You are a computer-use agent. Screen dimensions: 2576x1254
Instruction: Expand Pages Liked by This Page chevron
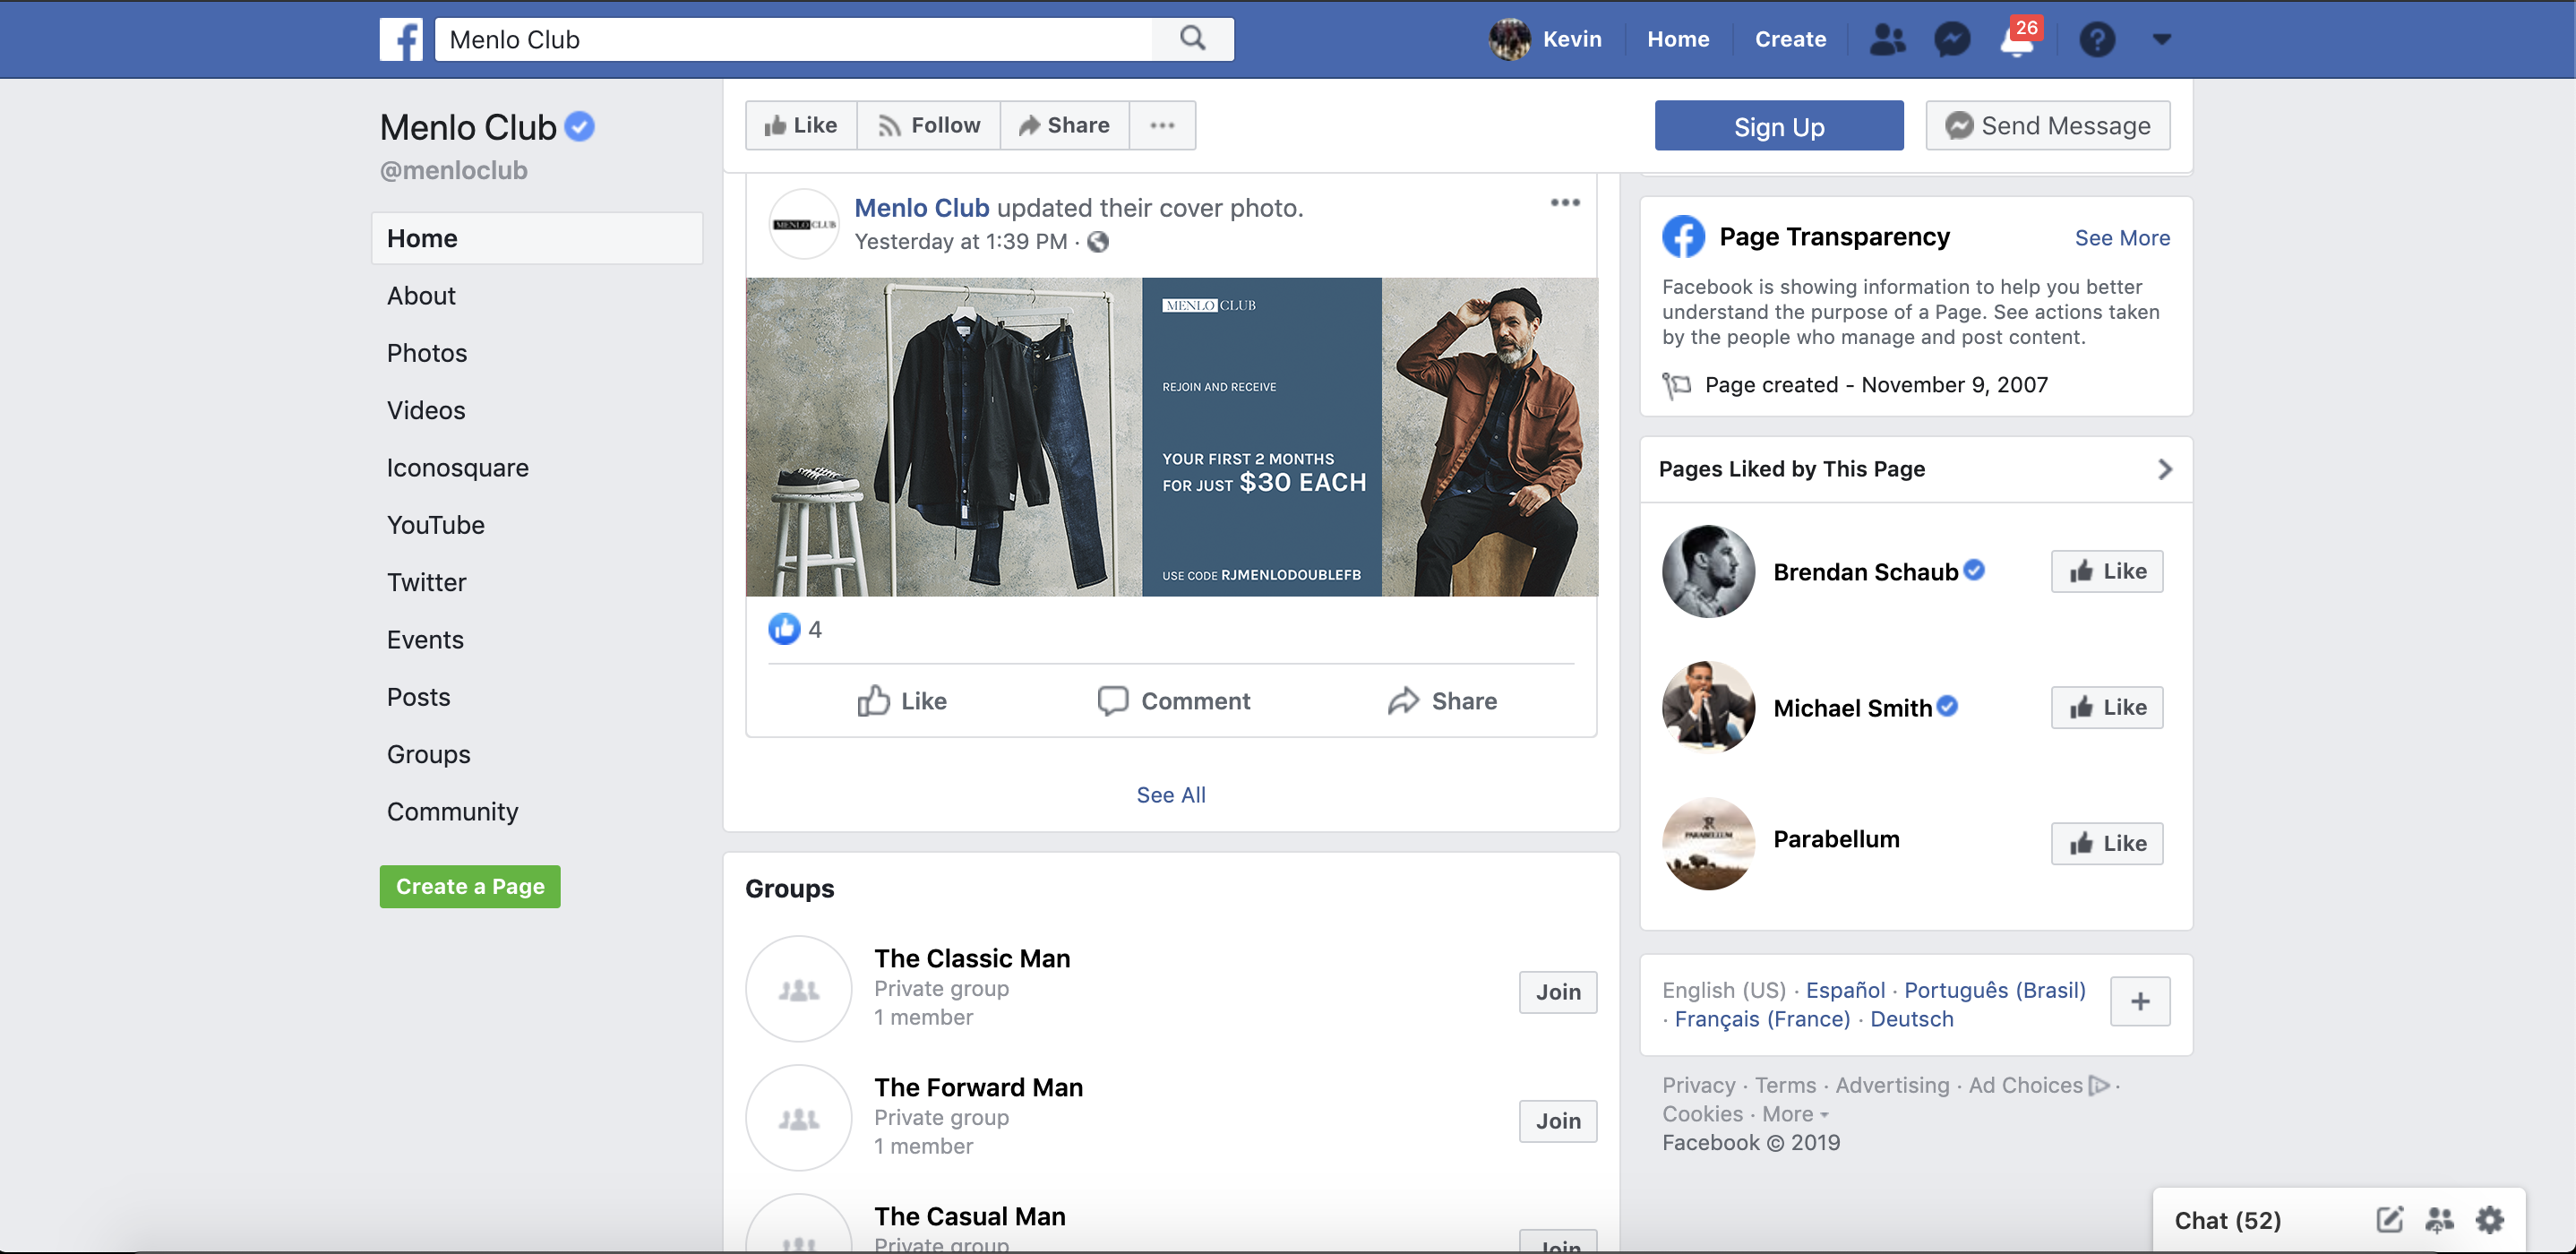[x=2164, y=469]
